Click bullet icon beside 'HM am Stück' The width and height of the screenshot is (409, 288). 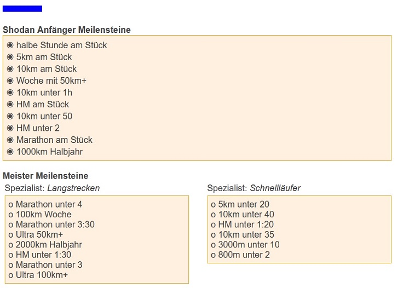[10, 105]
